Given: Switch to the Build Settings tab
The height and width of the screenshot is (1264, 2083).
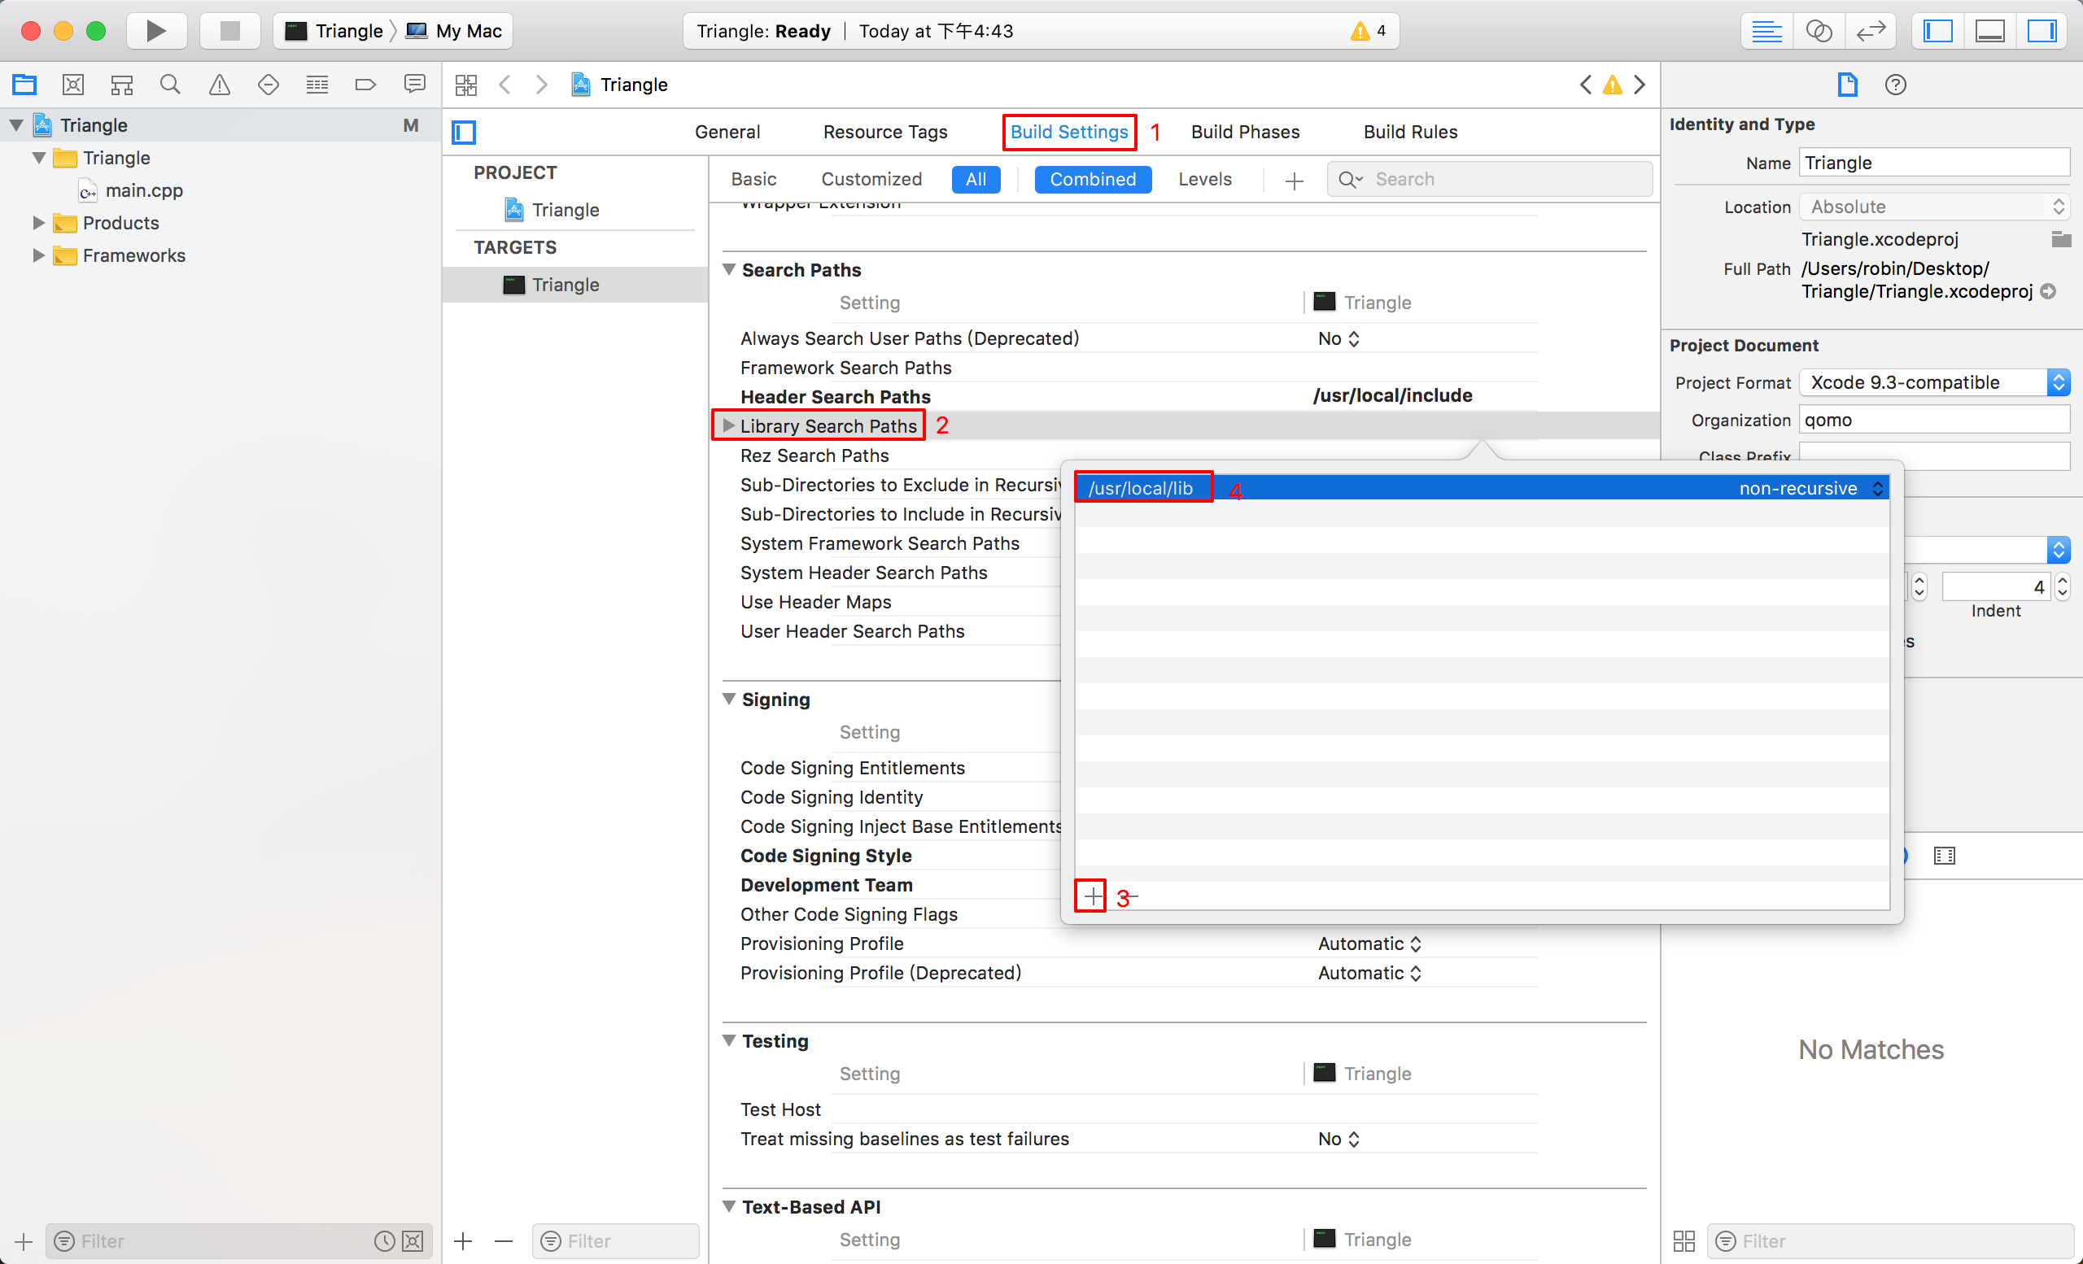Looking at the screenshot, I should point(1068,132).
